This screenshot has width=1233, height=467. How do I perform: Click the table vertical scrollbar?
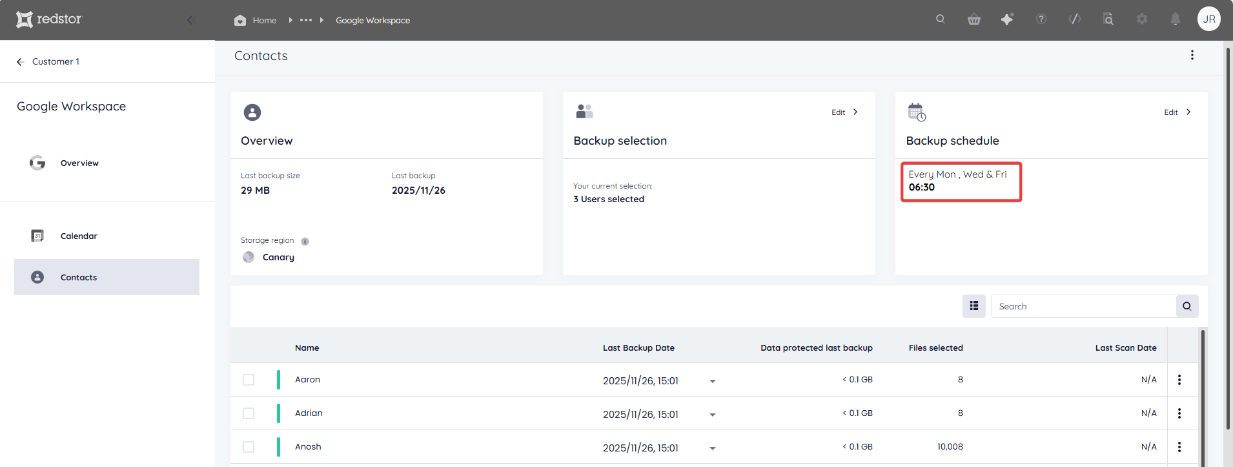pos(1203,397)
